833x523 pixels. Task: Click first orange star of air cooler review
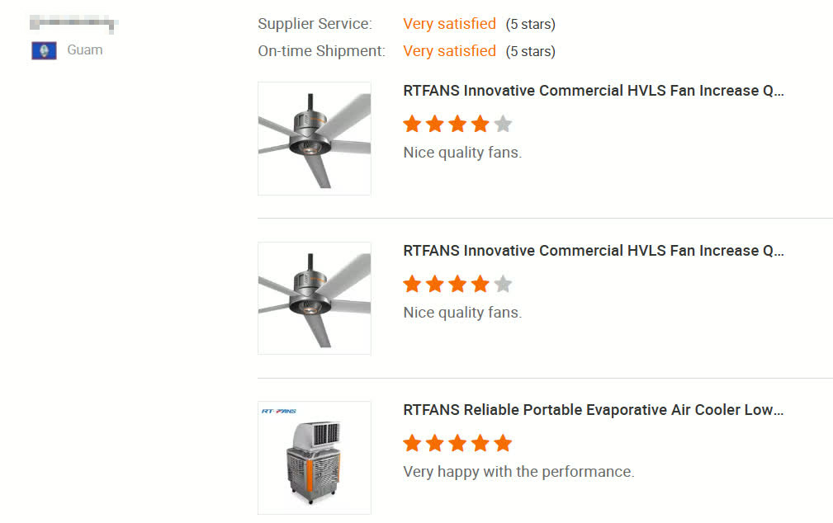click(412, 444)
